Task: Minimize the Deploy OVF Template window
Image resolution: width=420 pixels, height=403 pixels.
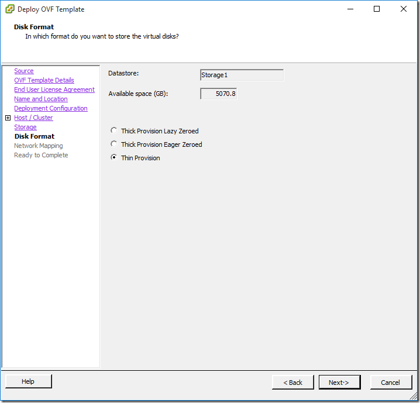Action: (x=350, y=9)
